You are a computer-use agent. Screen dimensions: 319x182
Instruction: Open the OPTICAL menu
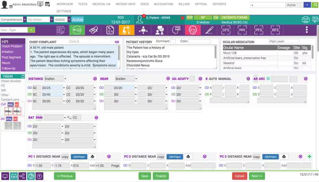(201, 4)
